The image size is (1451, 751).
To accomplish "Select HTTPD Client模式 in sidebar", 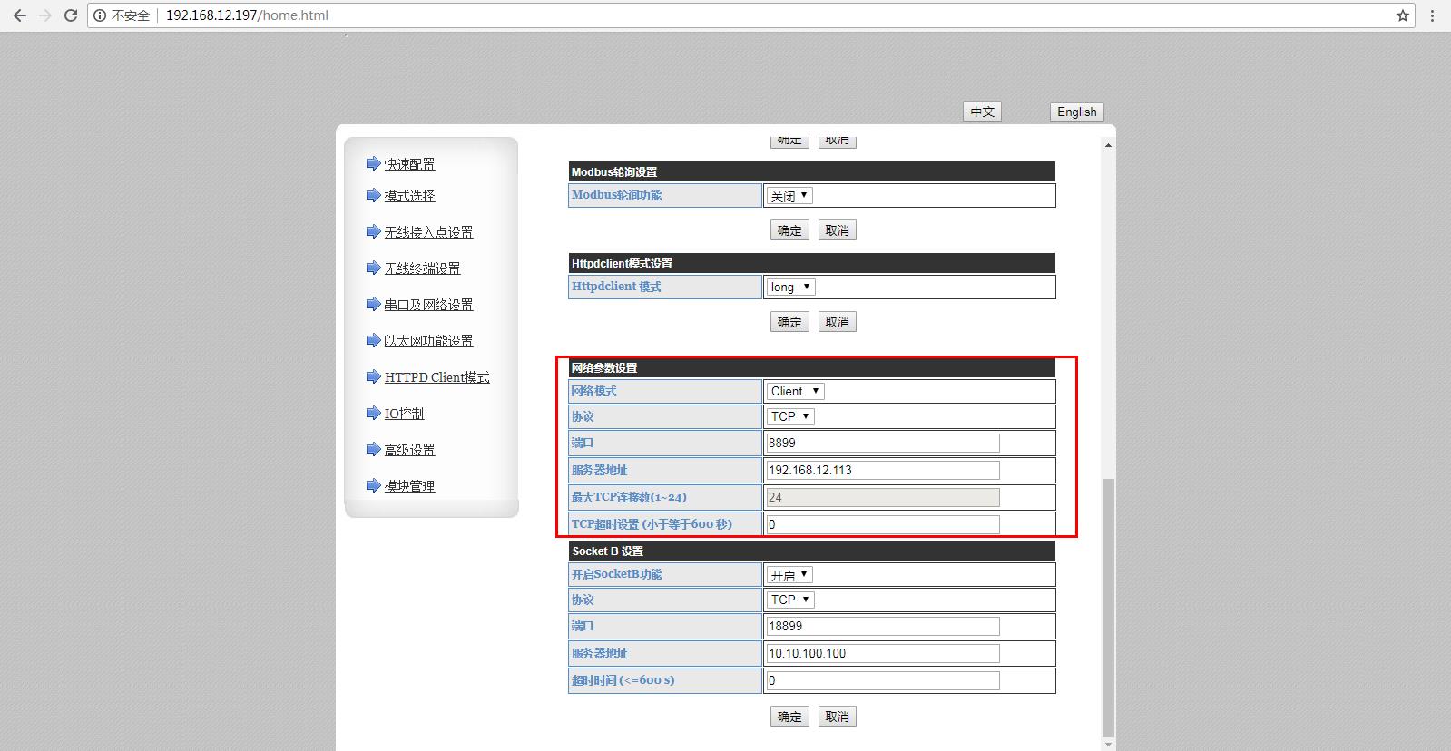I will 436,377.
